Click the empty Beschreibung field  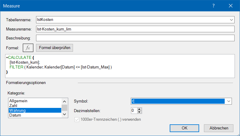tap(135, 38)
